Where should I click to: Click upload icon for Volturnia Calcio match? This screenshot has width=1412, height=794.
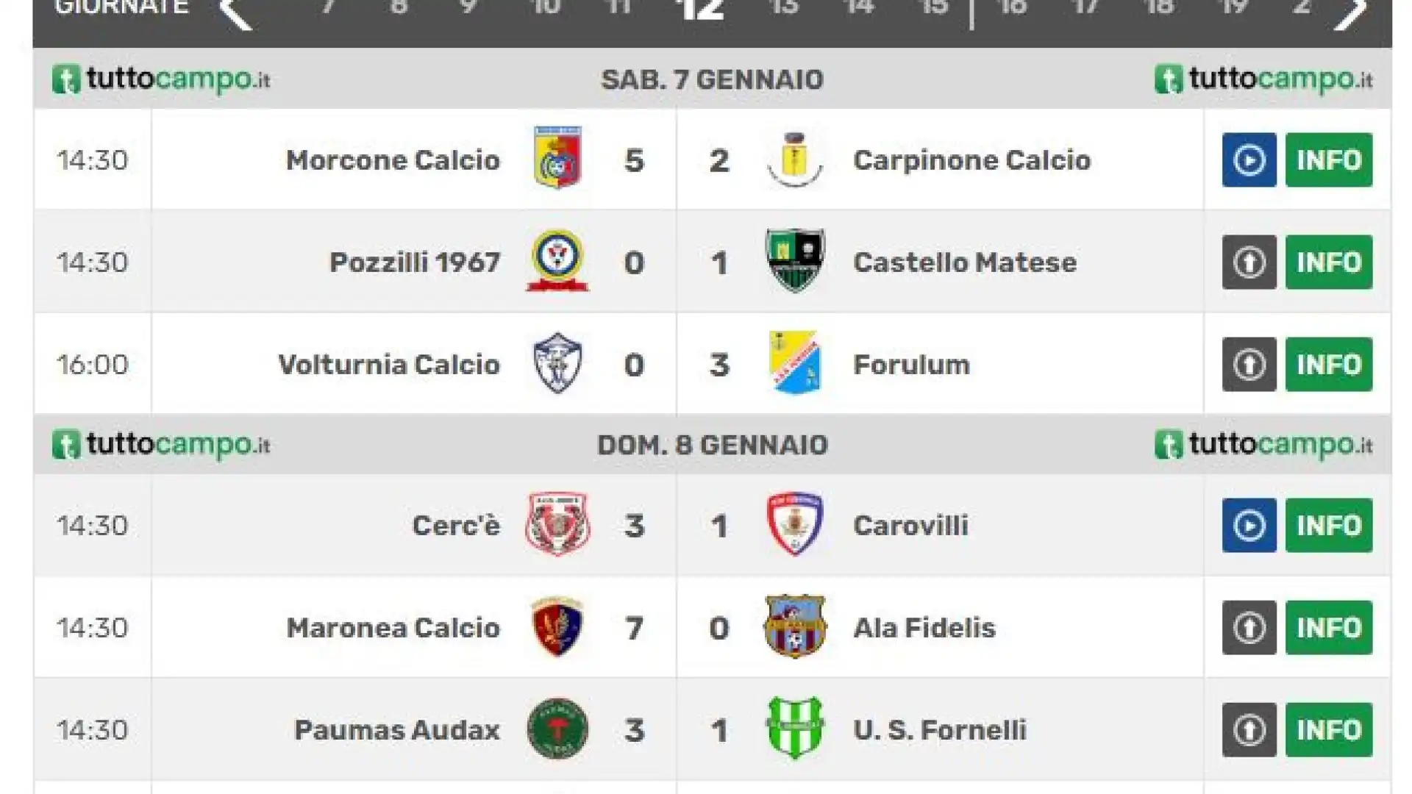1249,364
